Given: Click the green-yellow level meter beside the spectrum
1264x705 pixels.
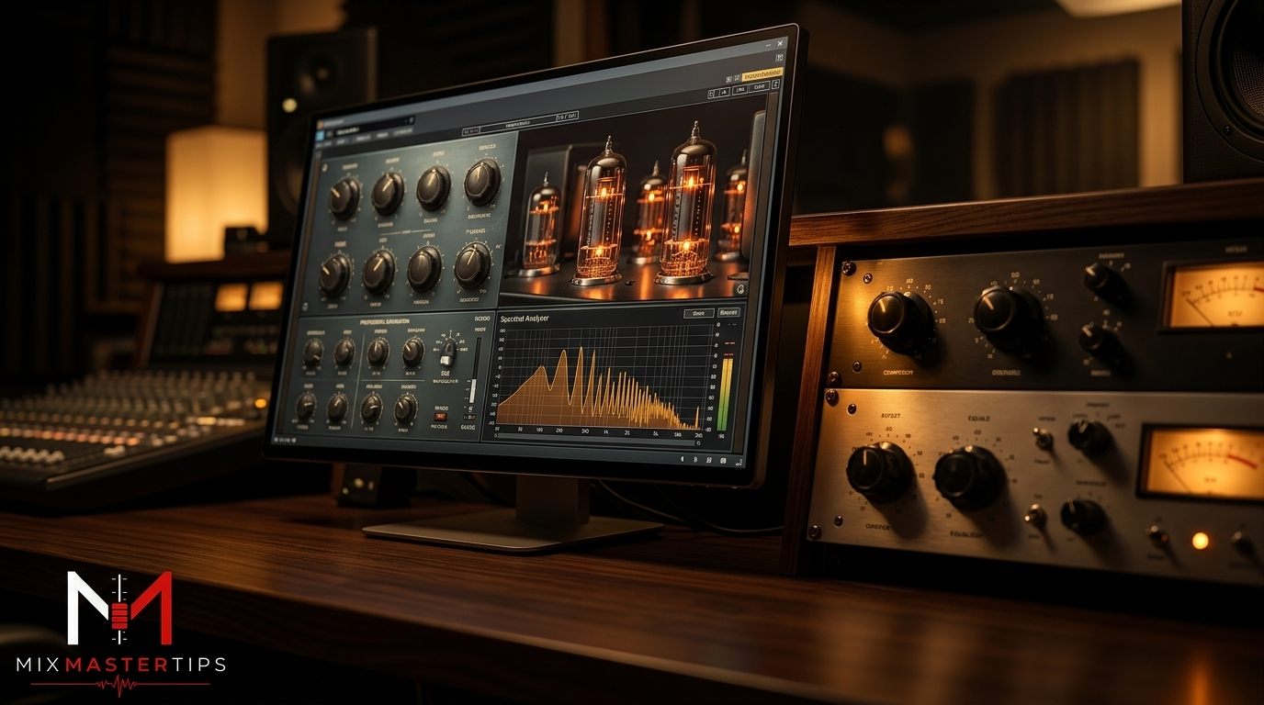Looking at the screenshot, I should point(726,393).
